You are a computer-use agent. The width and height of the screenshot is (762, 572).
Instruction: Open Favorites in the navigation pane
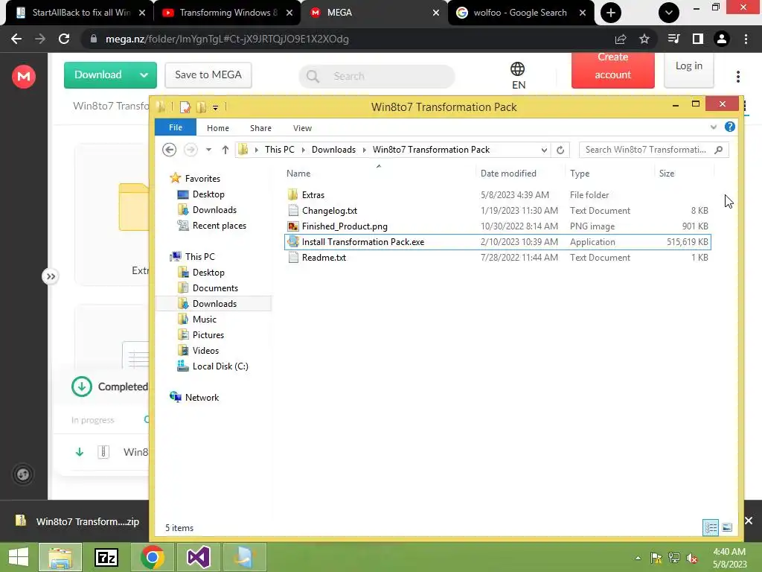pos(202,179)
